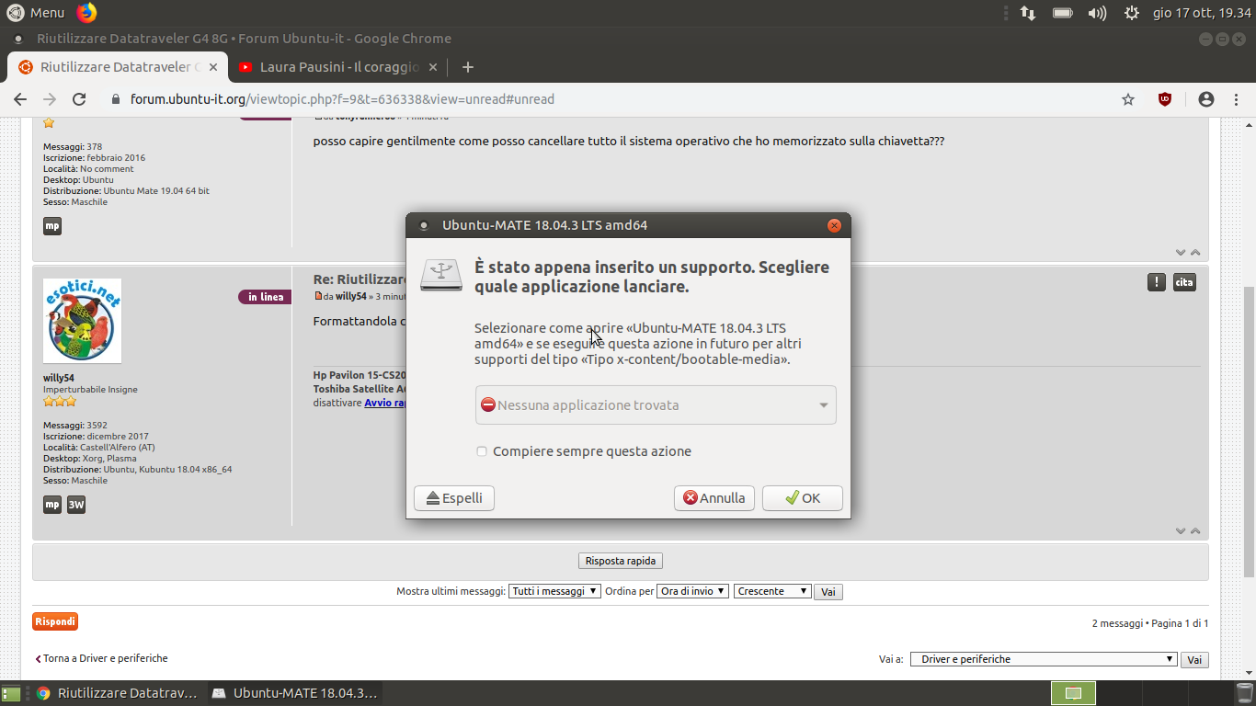Jump to top arrow in willy54's post
1256x706 pixels.
(1195, 530)
